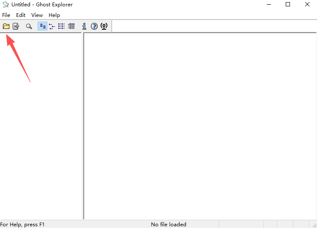317x228 pixels.
Task: Click the No file loaded status text
Action: pos(168,225)
